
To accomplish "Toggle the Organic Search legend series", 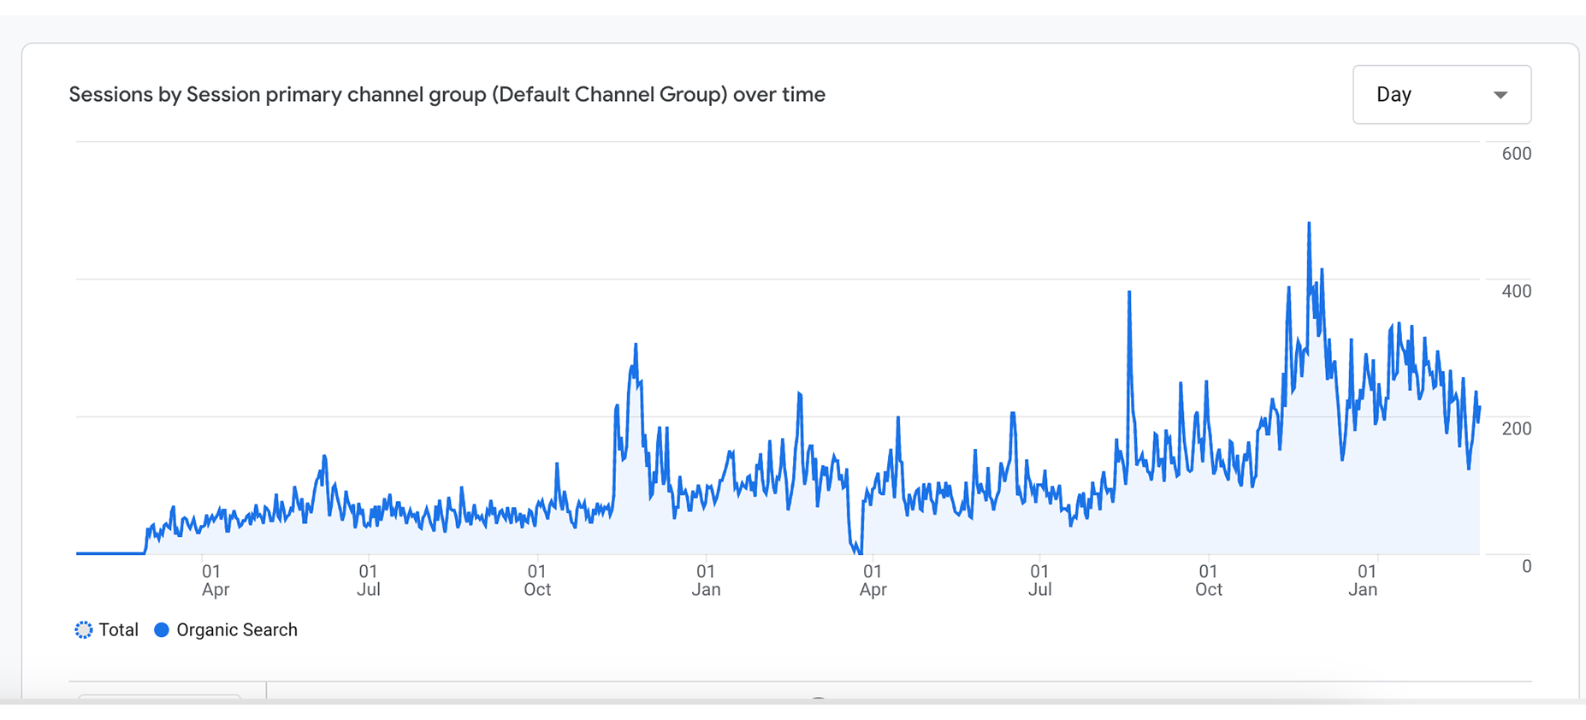I will (226, 630).
